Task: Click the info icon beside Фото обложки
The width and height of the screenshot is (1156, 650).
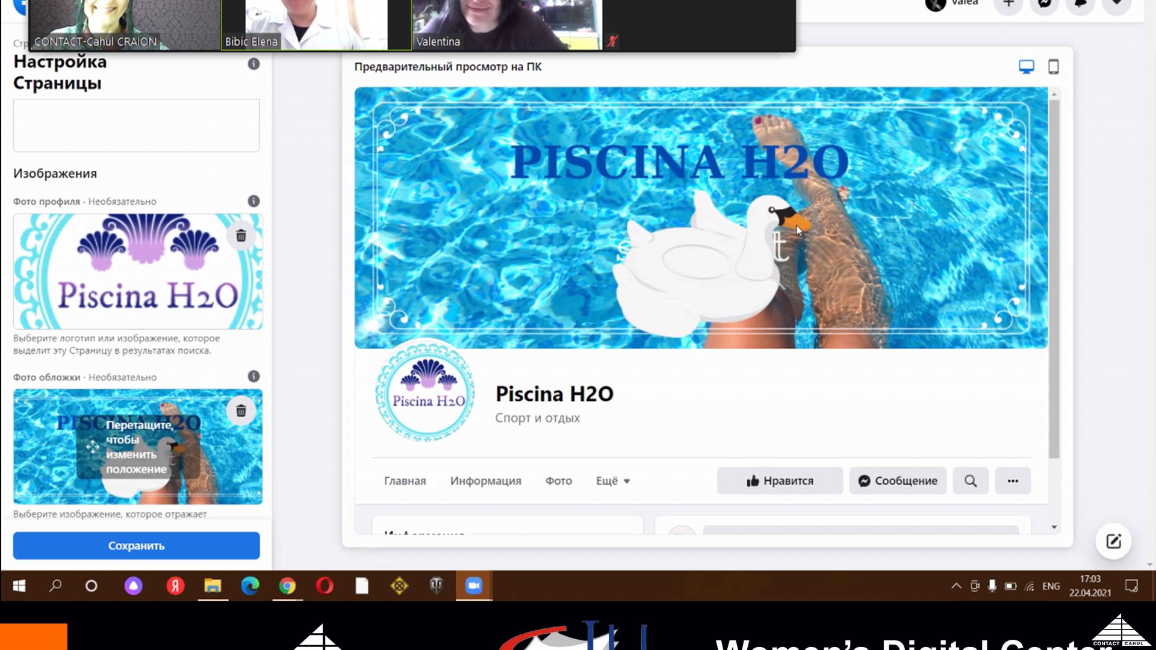Action: point(253,376)
